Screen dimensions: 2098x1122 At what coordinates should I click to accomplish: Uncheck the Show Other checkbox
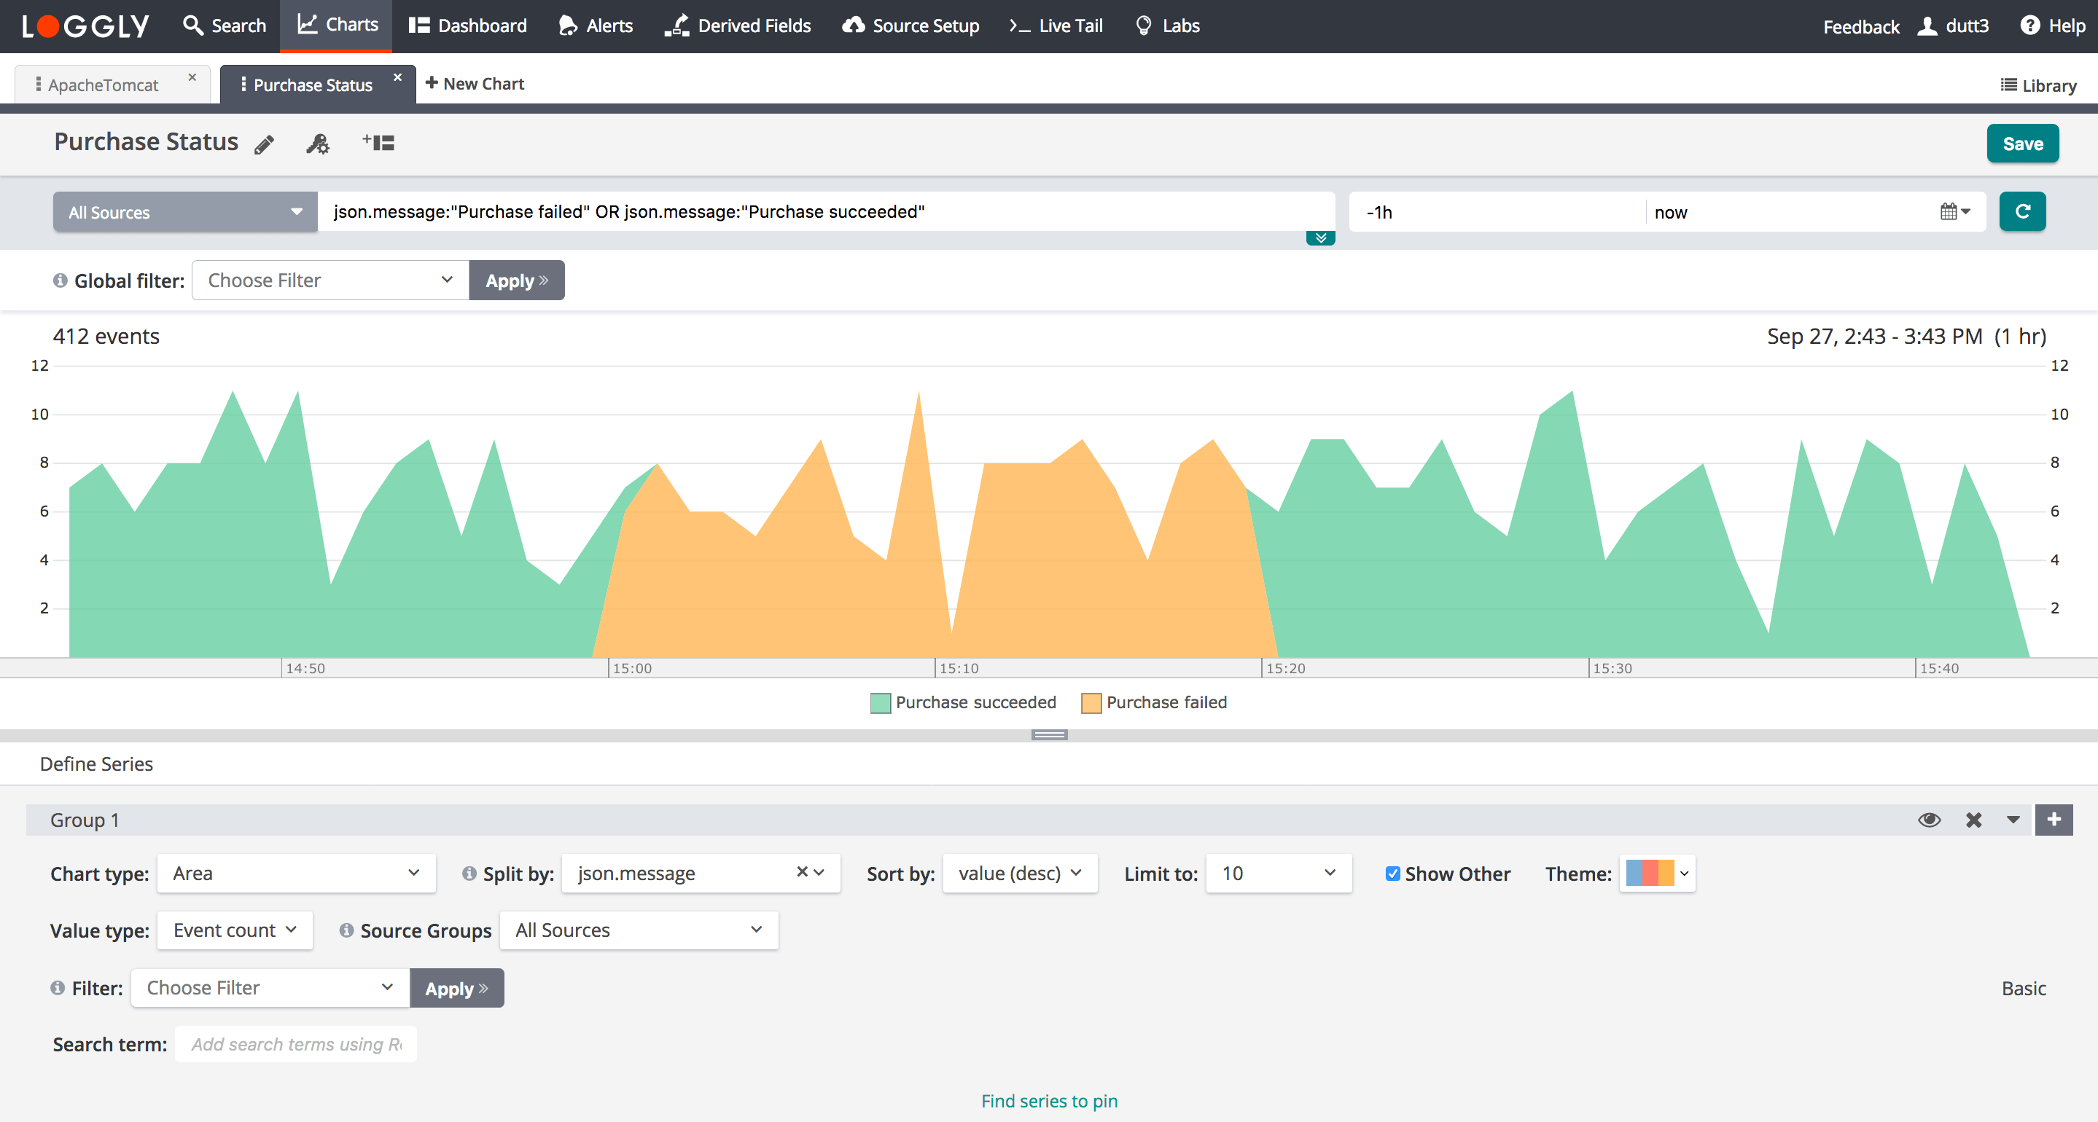tap(1392, 874)
